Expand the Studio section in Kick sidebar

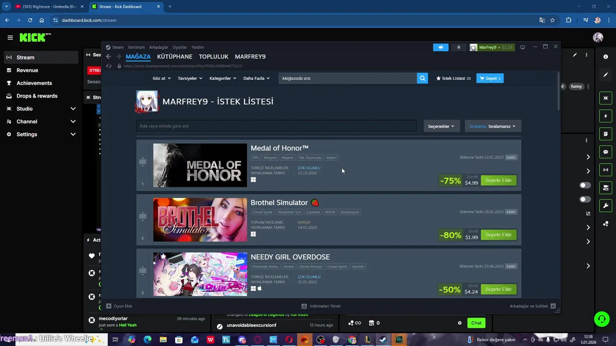pyautogui.click(x=40, y=109)
